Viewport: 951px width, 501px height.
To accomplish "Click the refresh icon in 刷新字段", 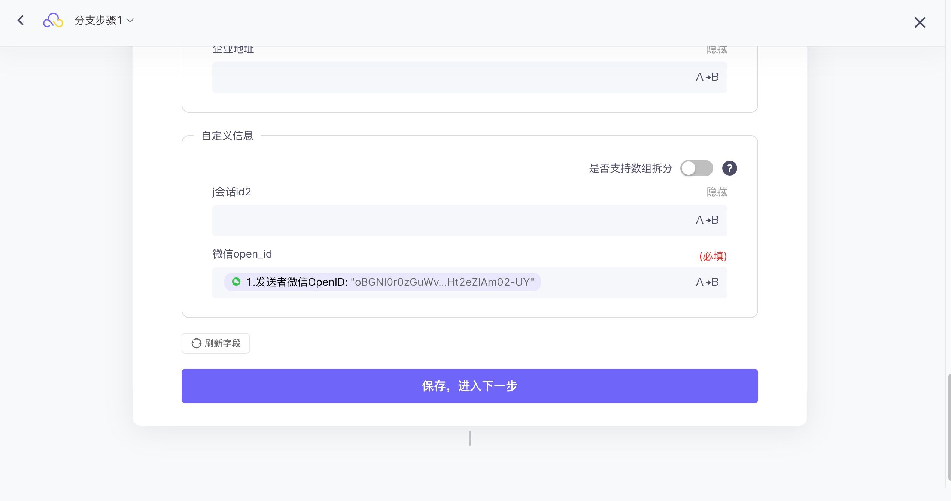I will coord(196,343).
